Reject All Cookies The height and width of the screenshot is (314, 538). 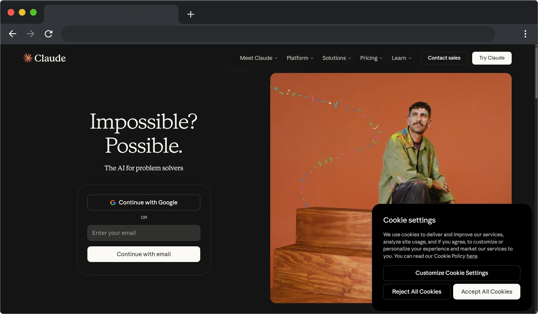[416, 292]
